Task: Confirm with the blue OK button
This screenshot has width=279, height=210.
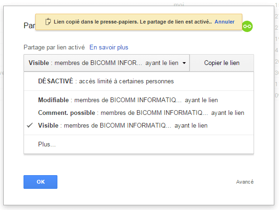Action: pyautogui.click(x=40, y=182)
